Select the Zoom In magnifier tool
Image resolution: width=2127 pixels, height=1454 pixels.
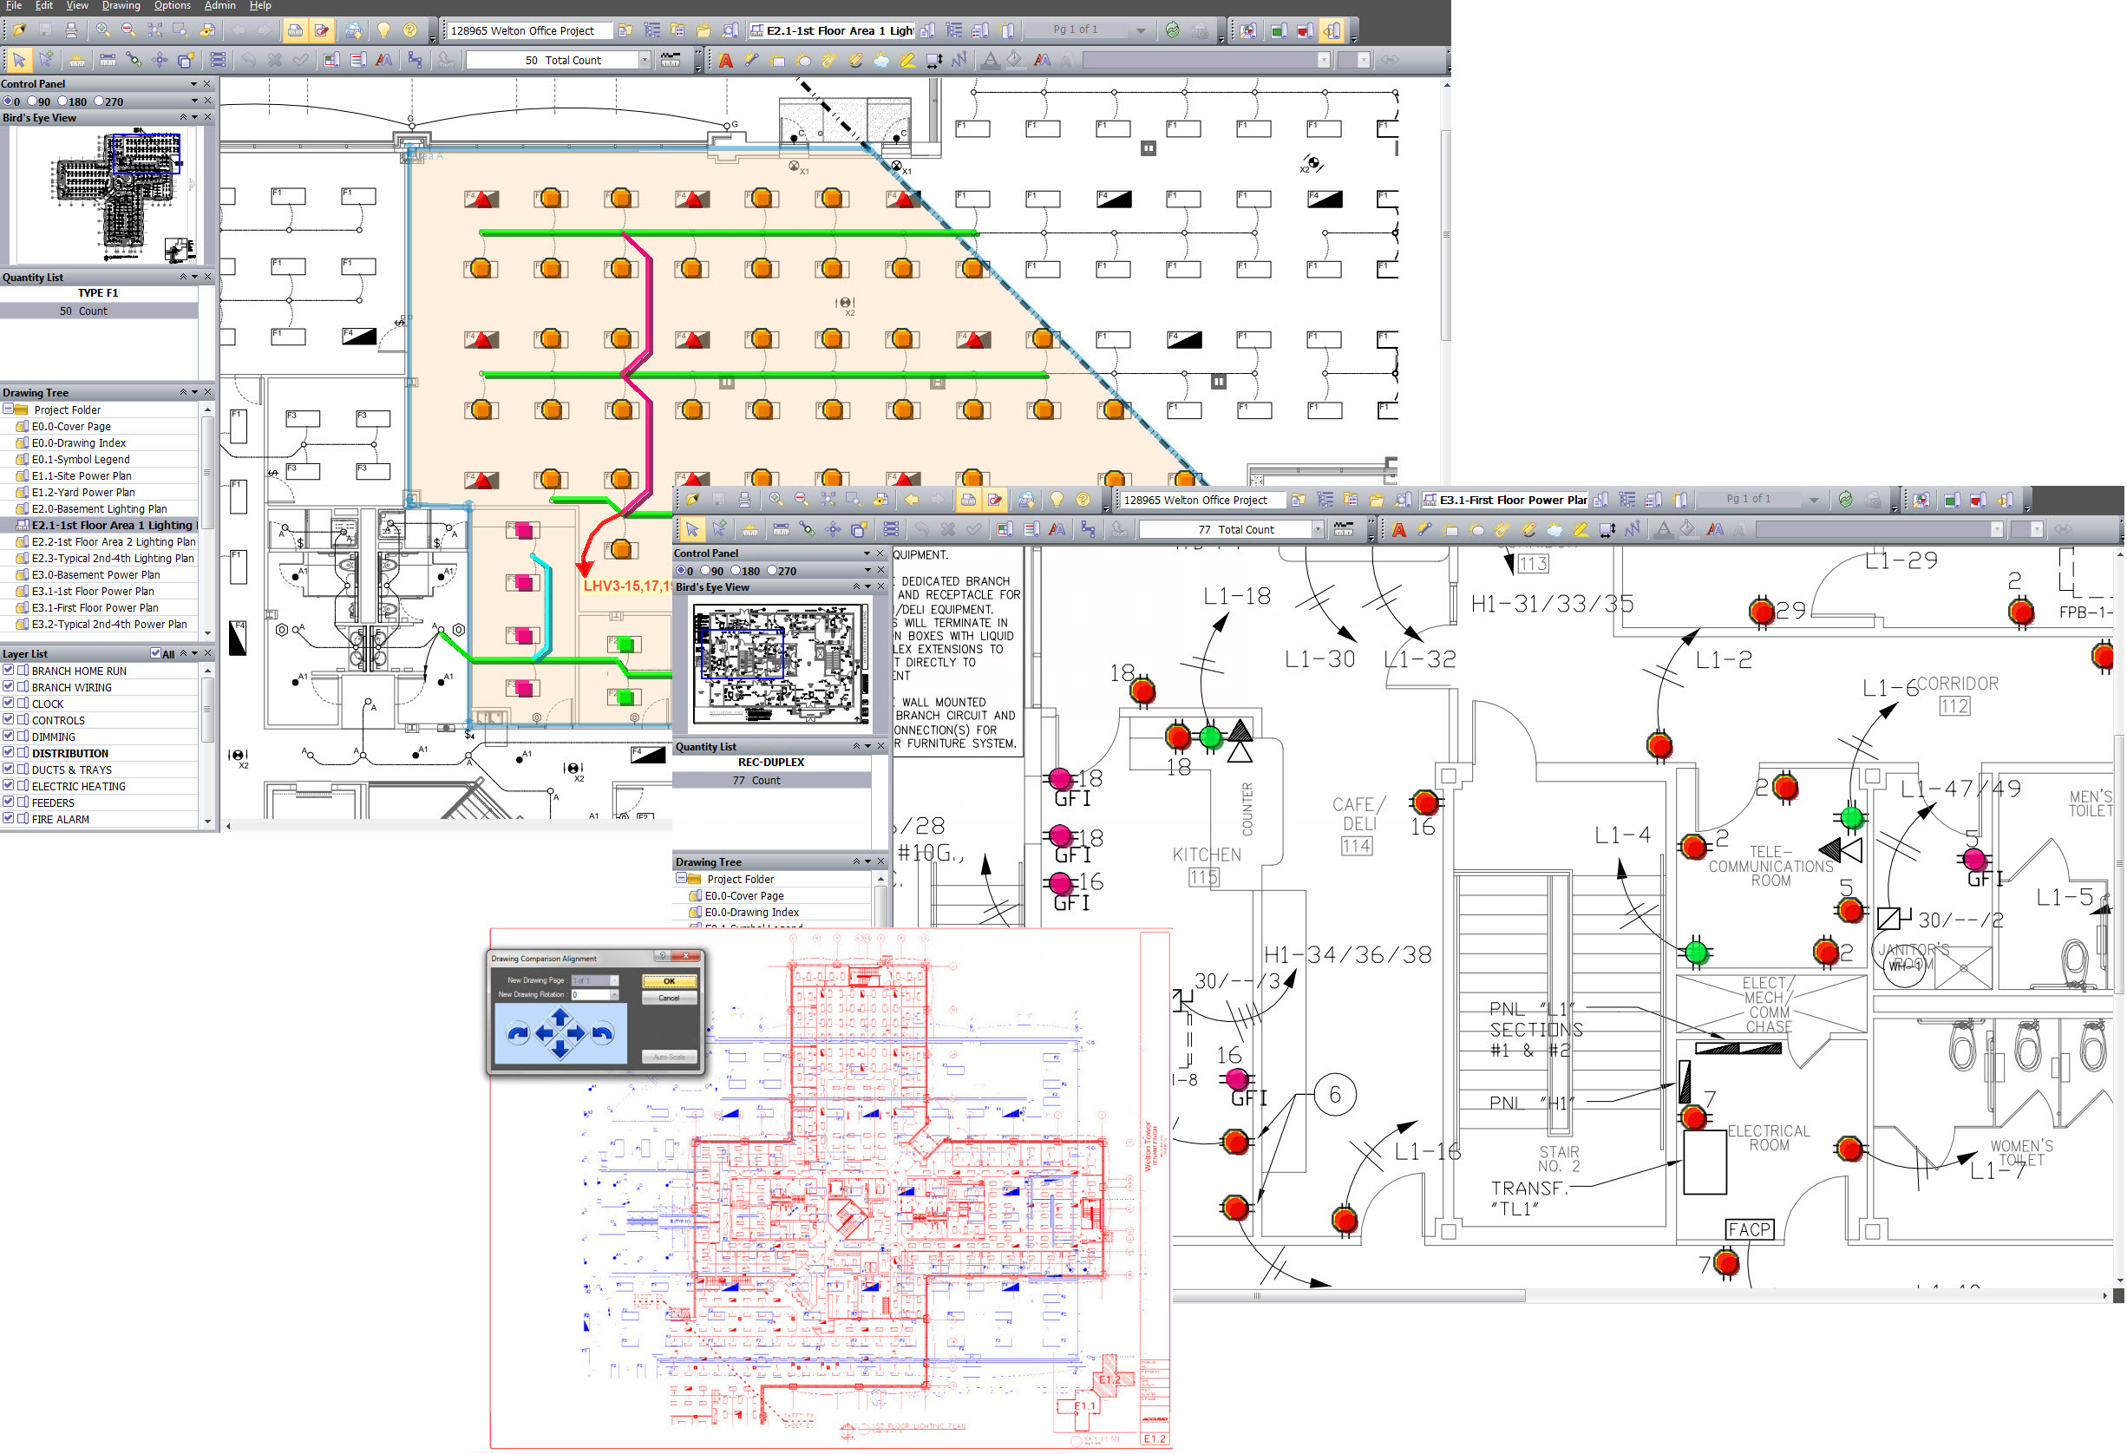pyautogui.click(x=102, y=30)
